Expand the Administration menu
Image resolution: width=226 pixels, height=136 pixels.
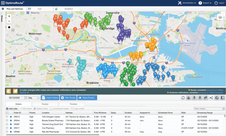pos(187,3)
